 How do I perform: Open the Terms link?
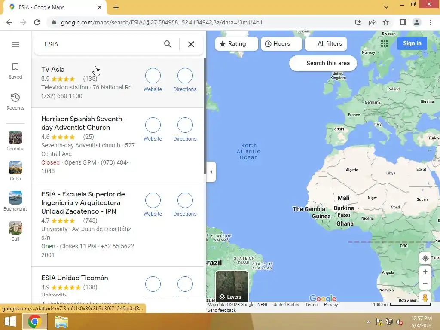pyautogui.click(x=311, y=305)
